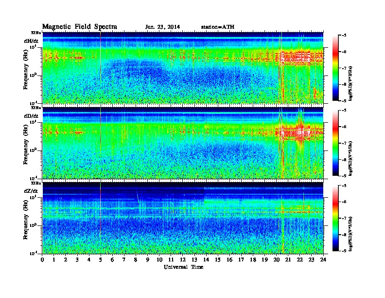Image resolution: width=385 pixels, height=298 pixels.
Task: Select the date "Jun. 23, 2014"
Action: [162, 27]
